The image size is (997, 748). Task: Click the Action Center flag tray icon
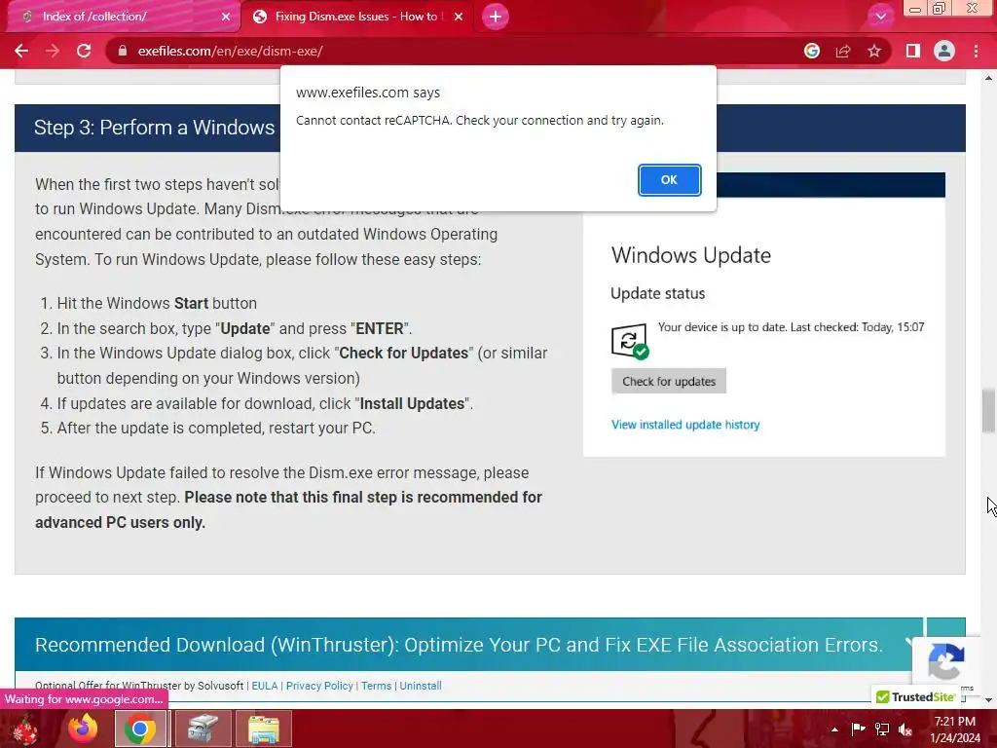858,729
